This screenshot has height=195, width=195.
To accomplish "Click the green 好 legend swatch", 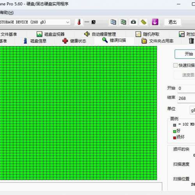I will point(174,131).
